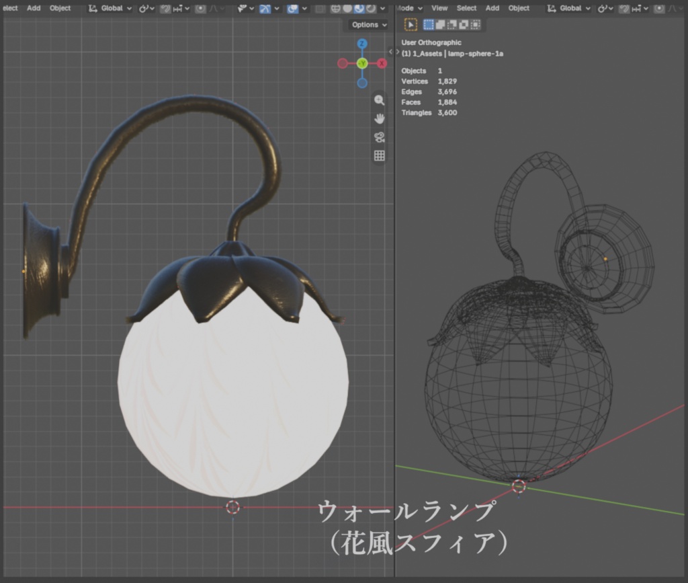Switch left viewport to Rendered shading
Viewport: 688px width, 583px height.
(371, 8)
